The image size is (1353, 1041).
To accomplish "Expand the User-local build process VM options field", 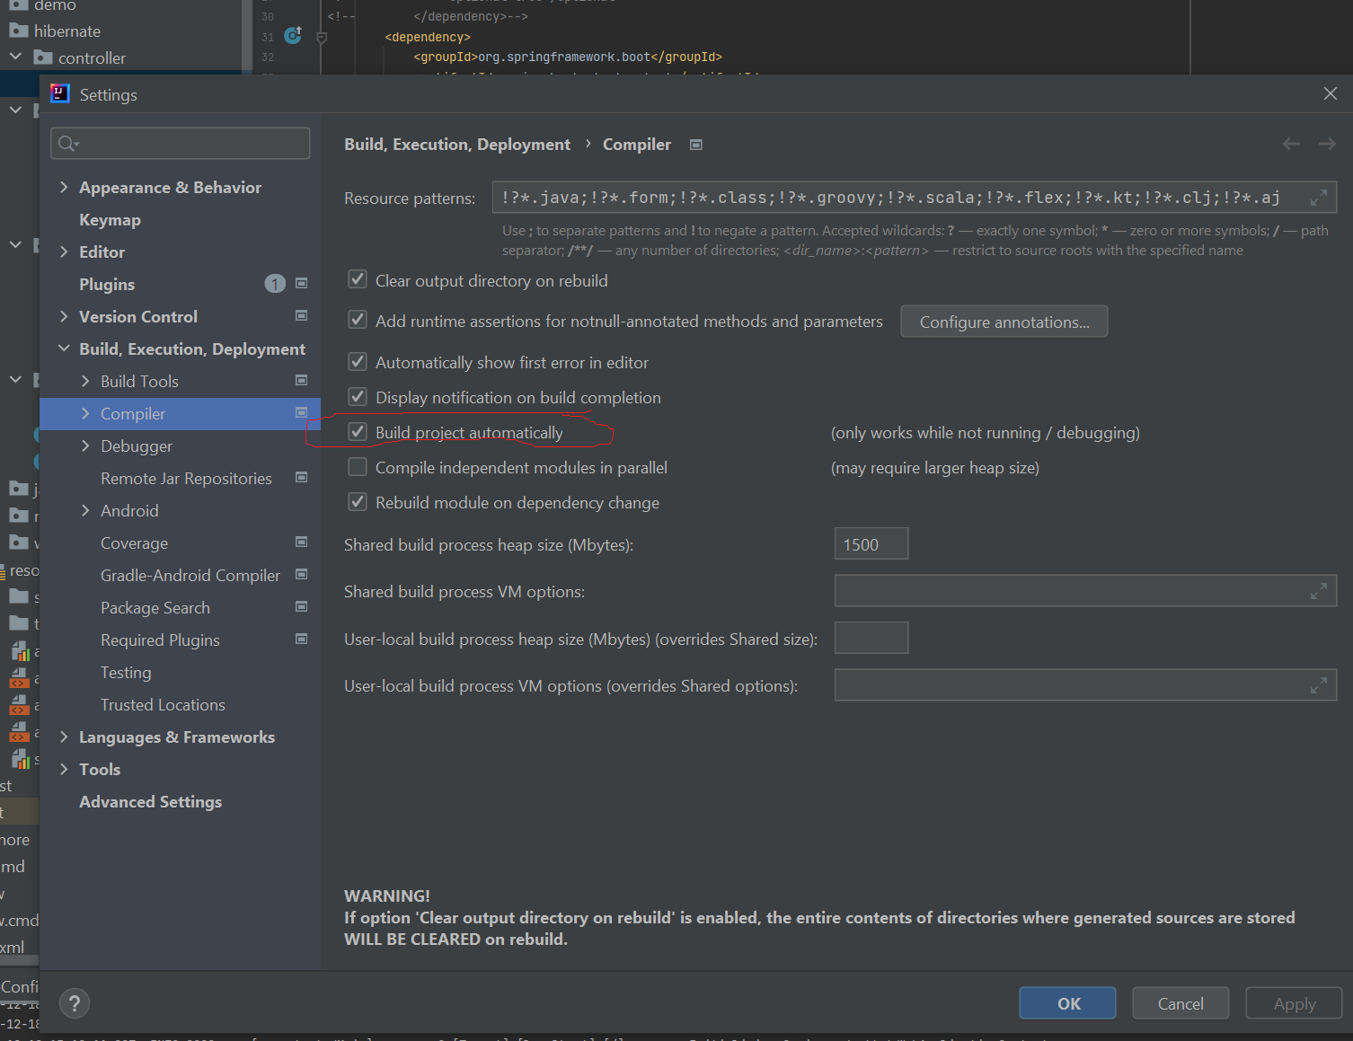I will (x=1318, y=685).
